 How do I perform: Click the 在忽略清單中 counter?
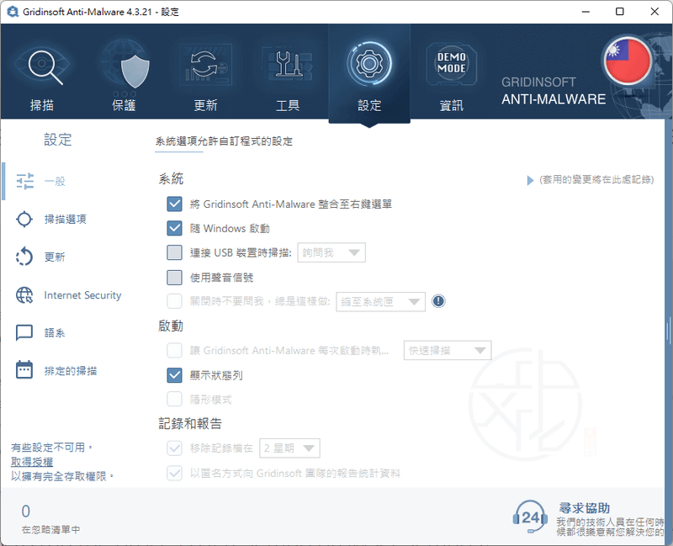(50, 519)
